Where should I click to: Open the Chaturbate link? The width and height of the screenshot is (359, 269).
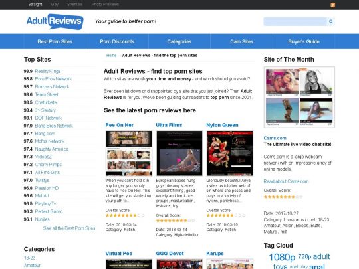(x=46, y=102)
